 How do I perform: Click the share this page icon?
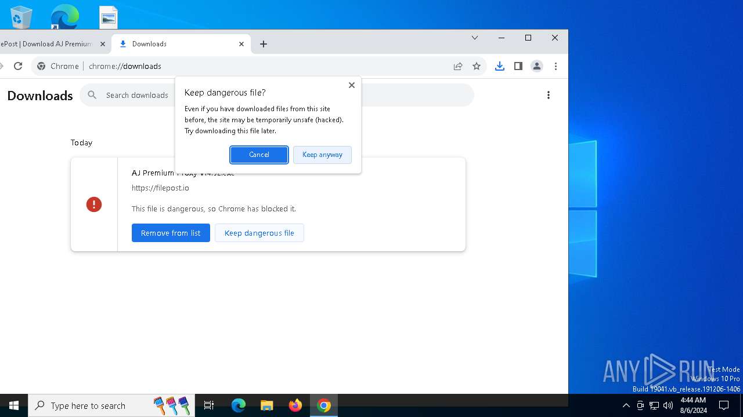click(458, 66)
